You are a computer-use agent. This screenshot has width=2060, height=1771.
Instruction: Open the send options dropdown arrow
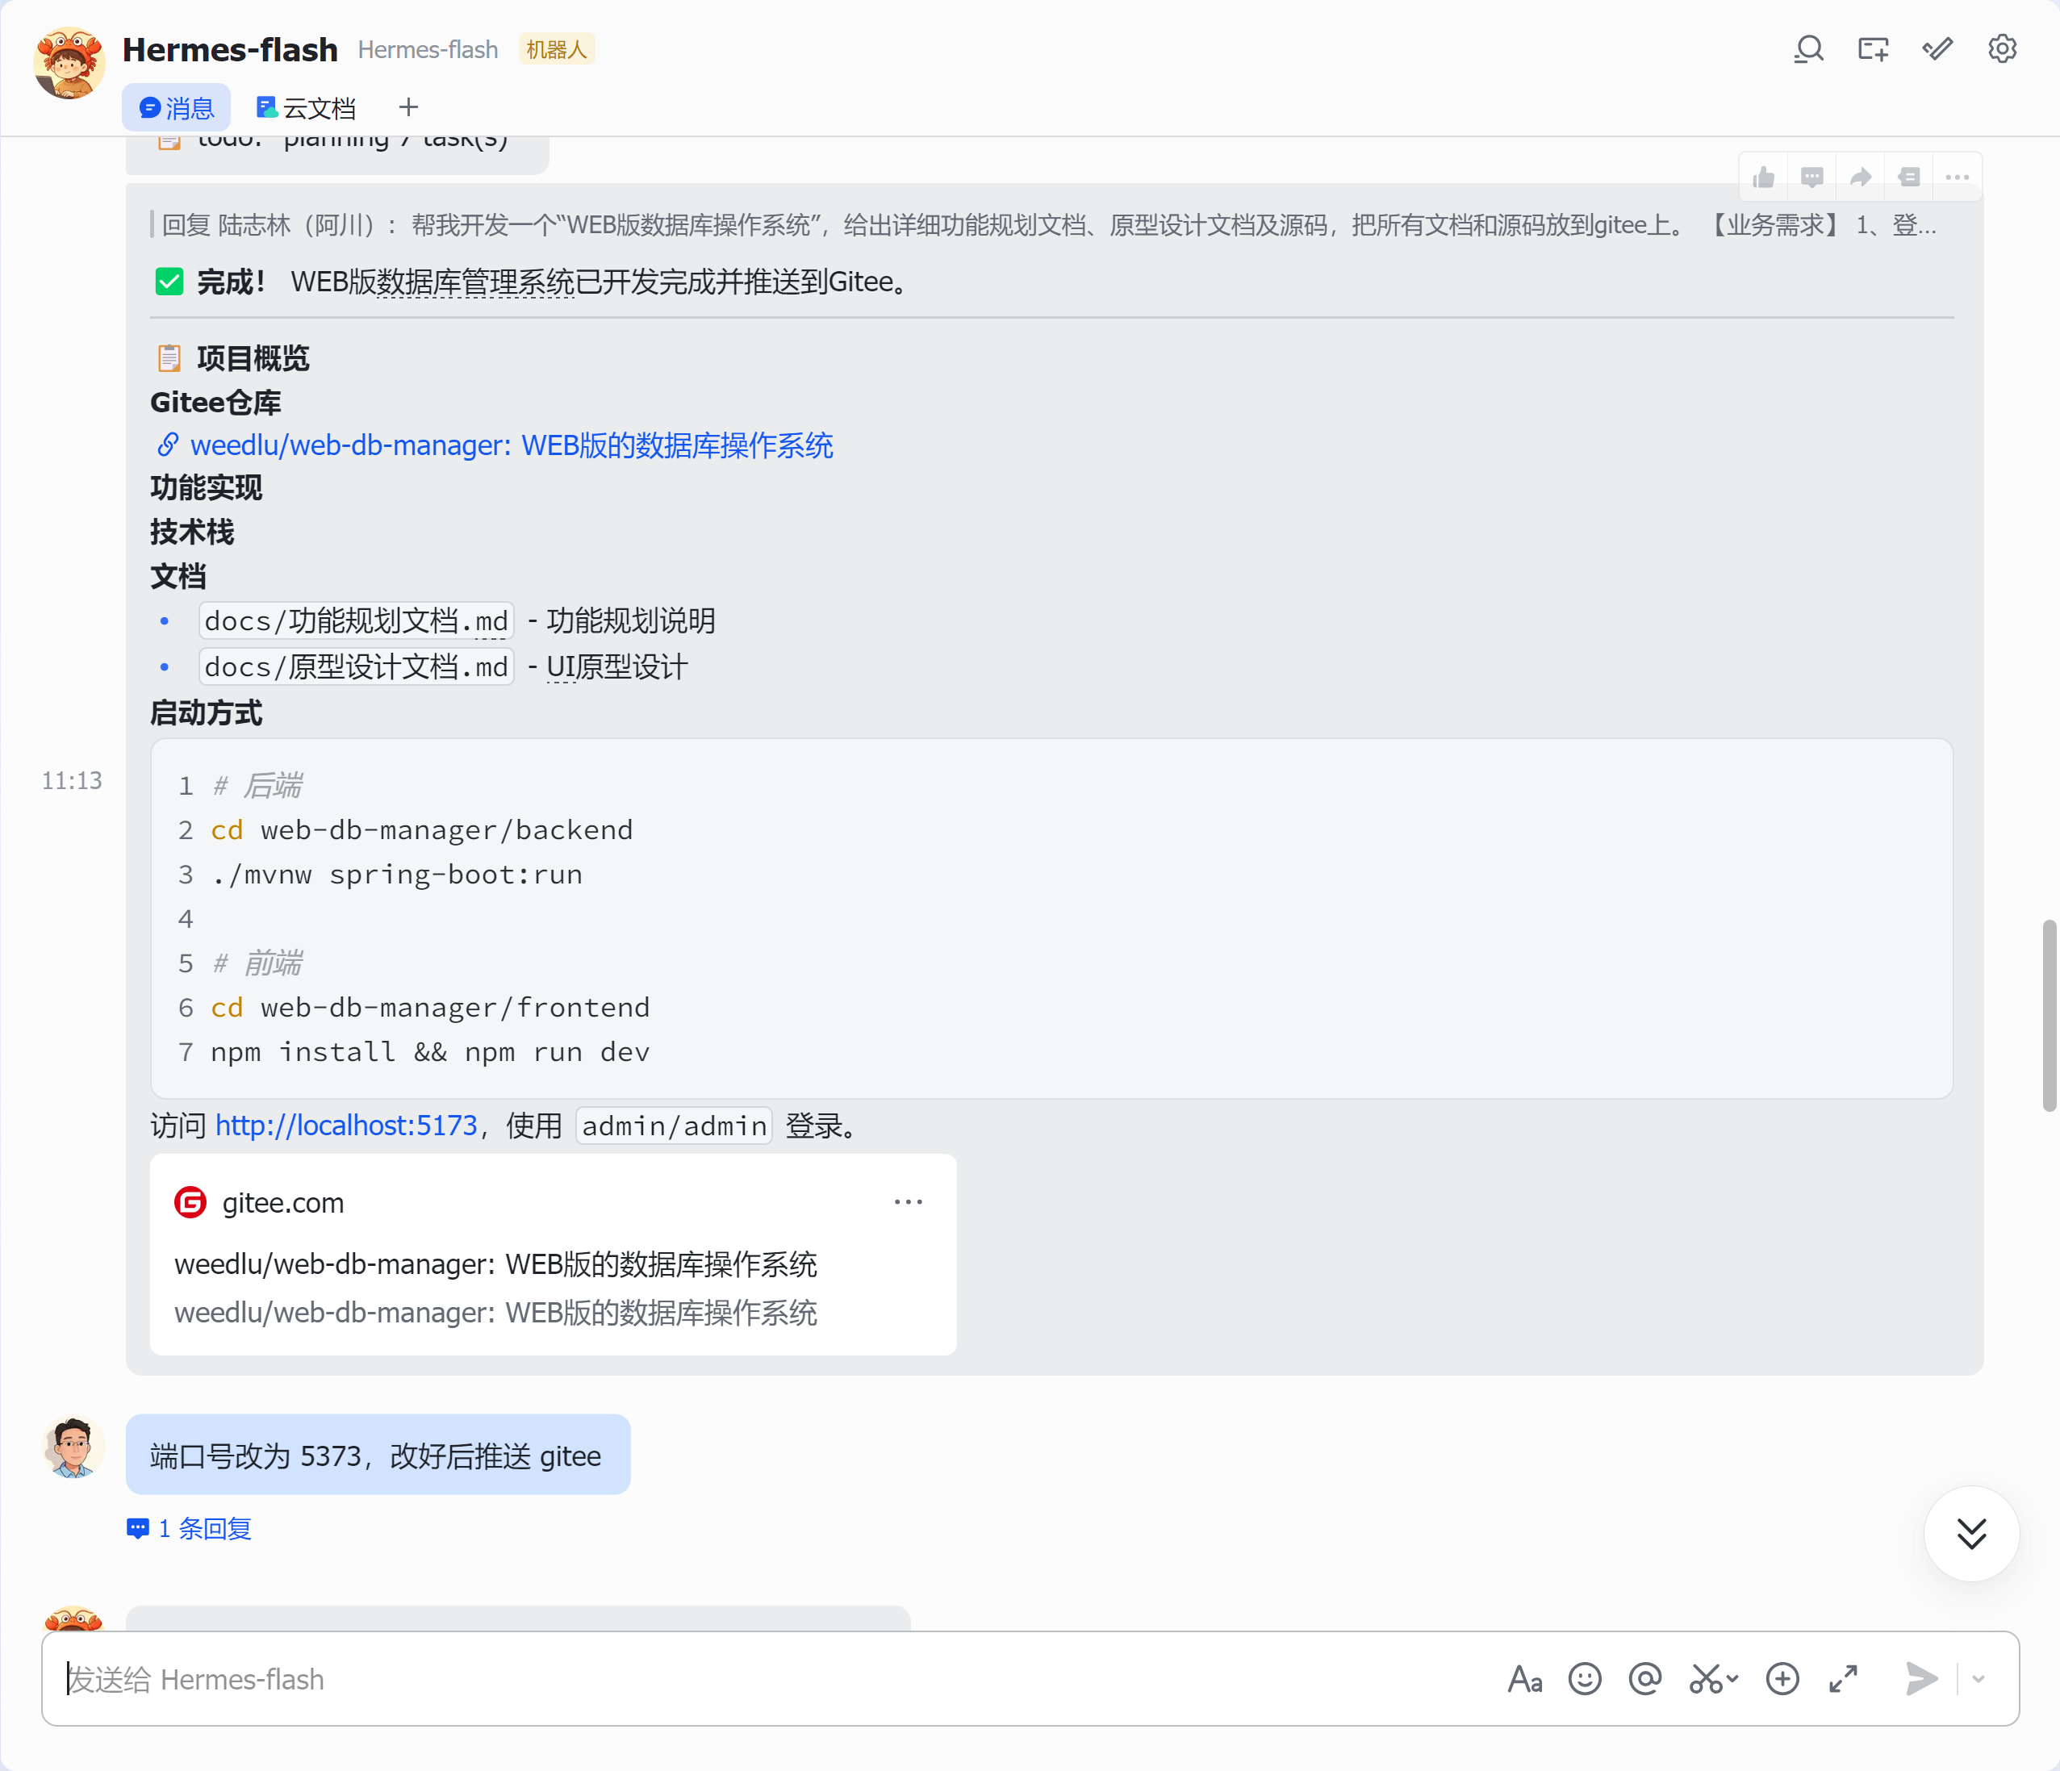pyautogui.click(x=1979, y=1680)
